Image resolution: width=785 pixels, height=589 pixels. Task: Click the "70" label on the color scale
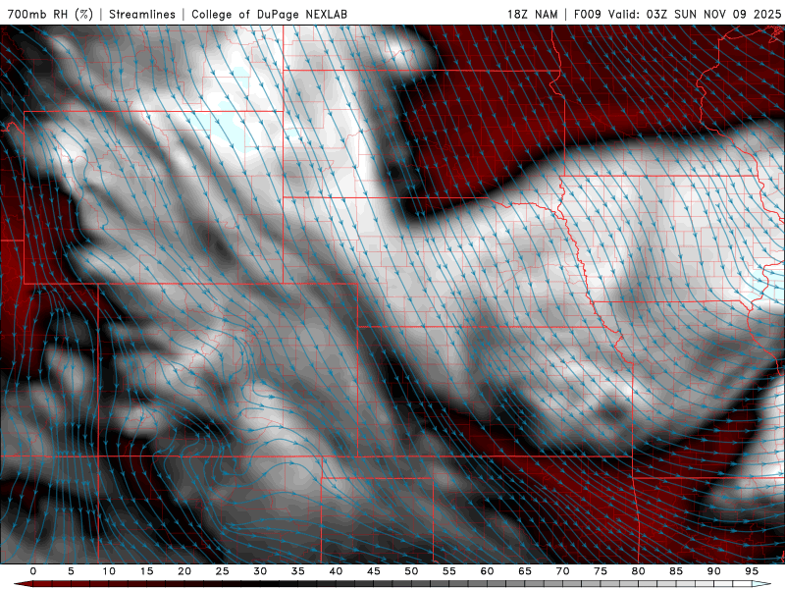(562, 571)
